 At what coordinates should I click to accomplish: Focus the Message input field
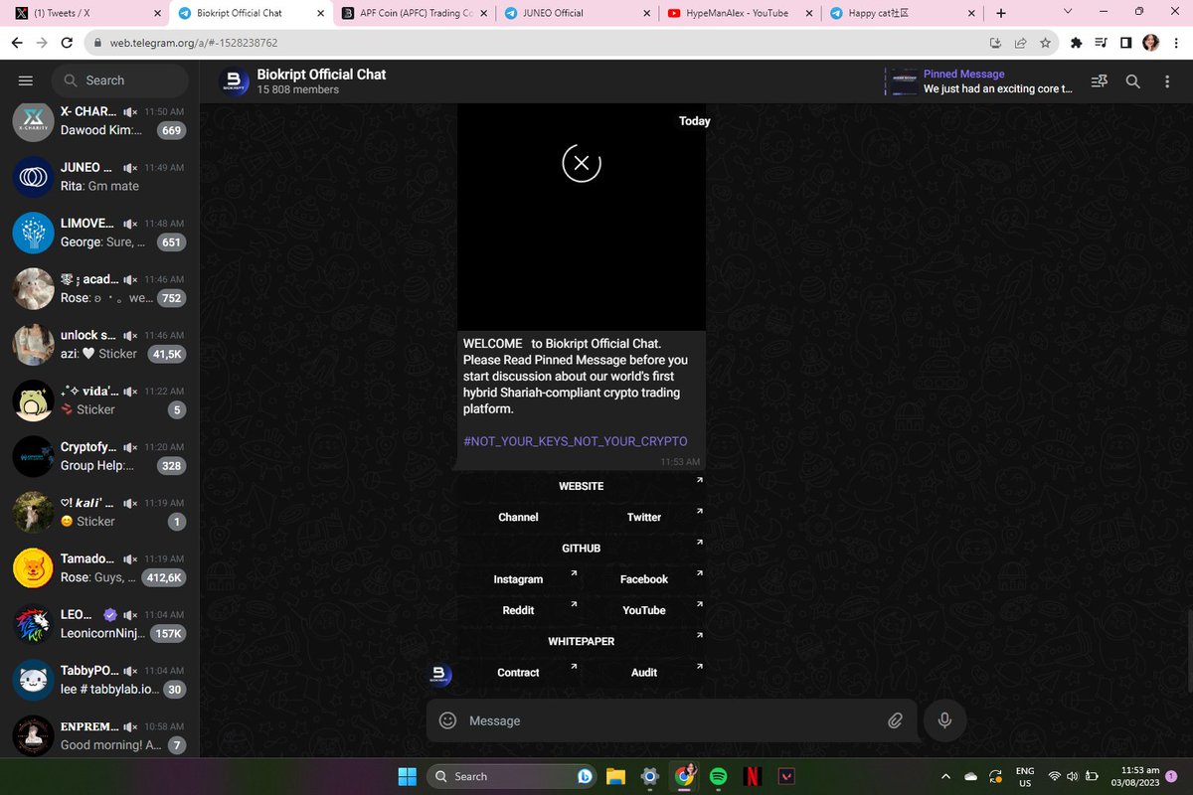pyautogui.click(x=671, y=720)
